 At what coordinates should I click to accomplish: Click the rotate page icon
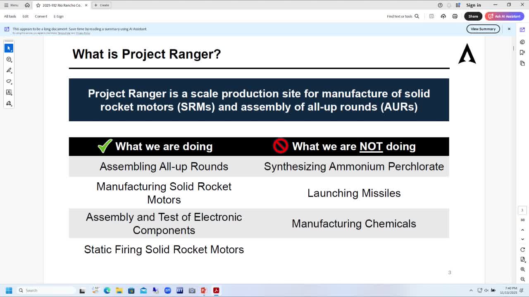pos(522,250)
